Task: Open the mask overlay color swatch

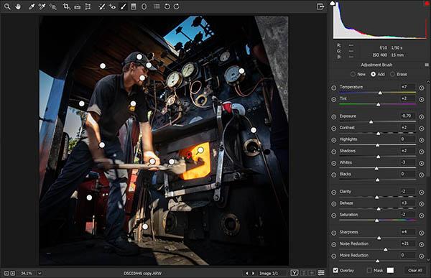Action: click(390, 270)
